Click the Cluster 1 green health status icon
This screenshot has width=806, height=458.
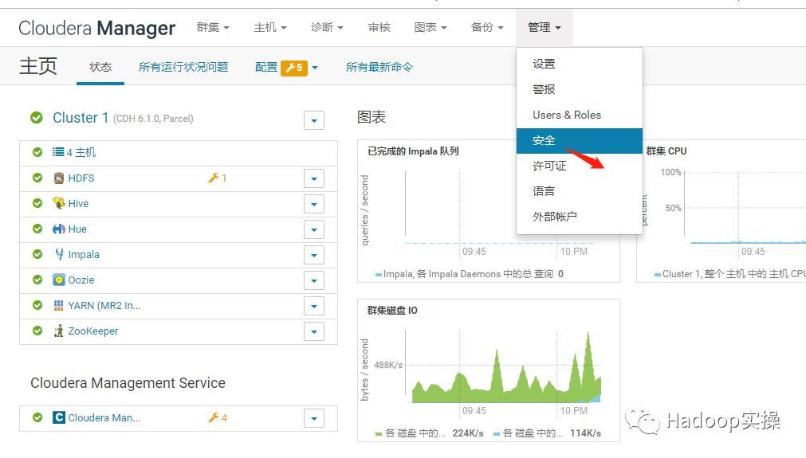click(37, 118)
